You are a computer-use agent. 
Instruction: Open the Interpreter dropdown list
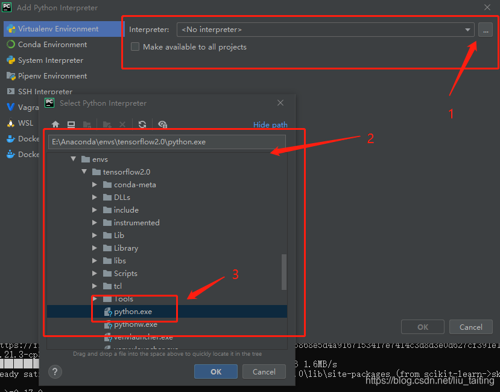click(x=467, y=30)
